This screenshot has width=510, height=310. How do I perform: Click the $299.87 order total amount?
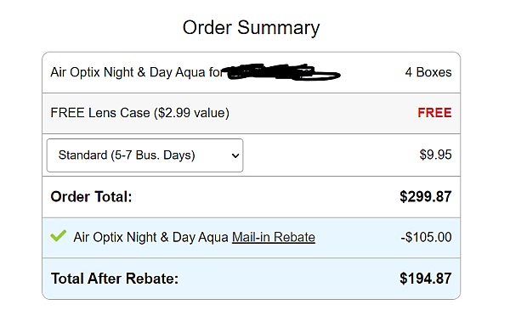tap(426, 196)
